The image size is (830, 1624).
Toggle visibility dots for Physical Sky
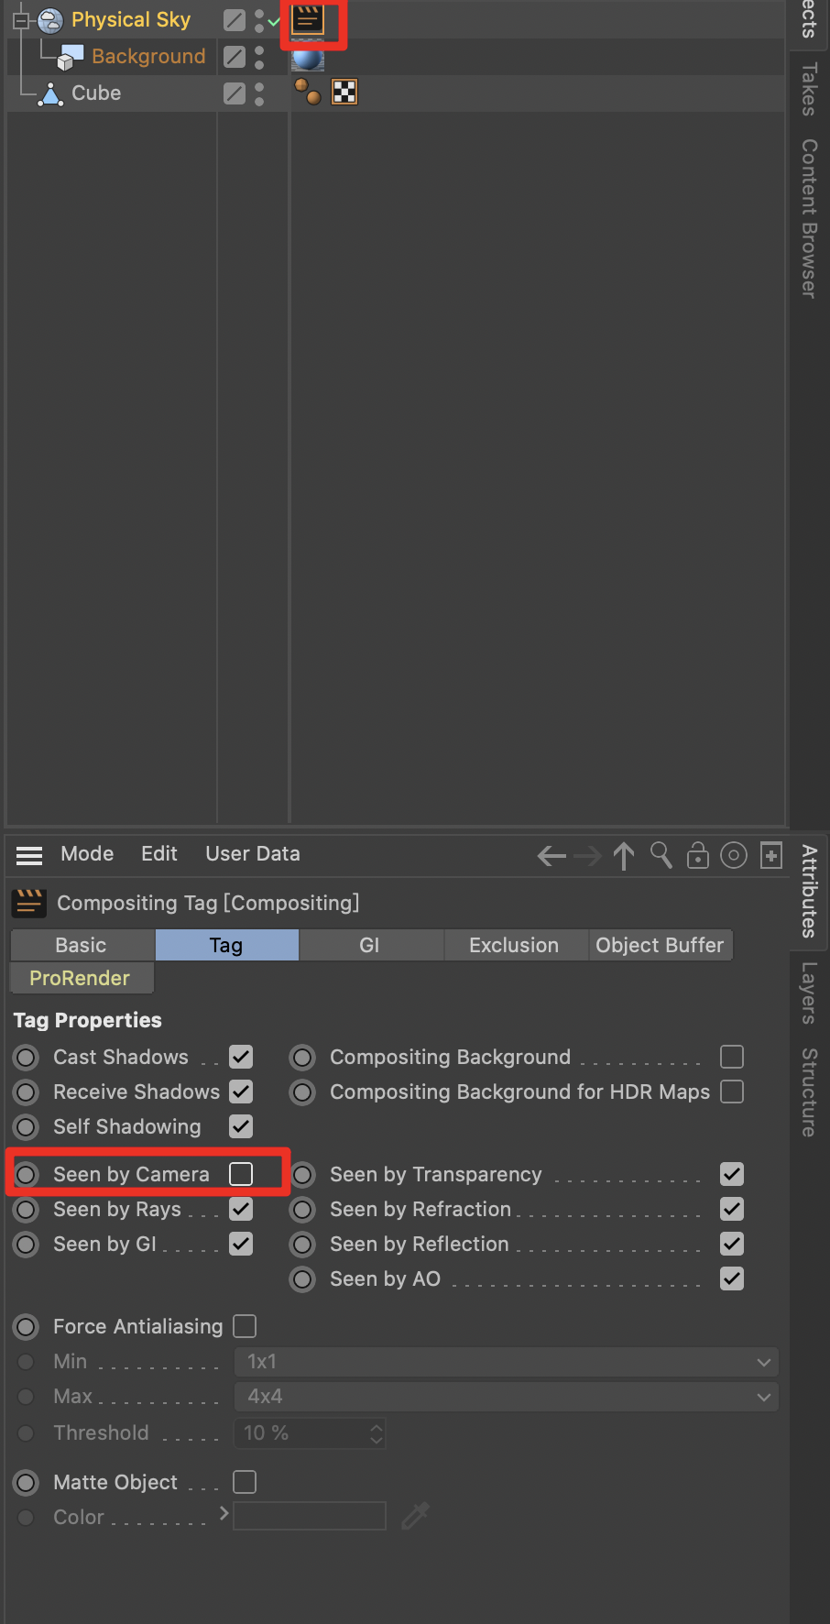pyautogui.click(x=259, y=20)
